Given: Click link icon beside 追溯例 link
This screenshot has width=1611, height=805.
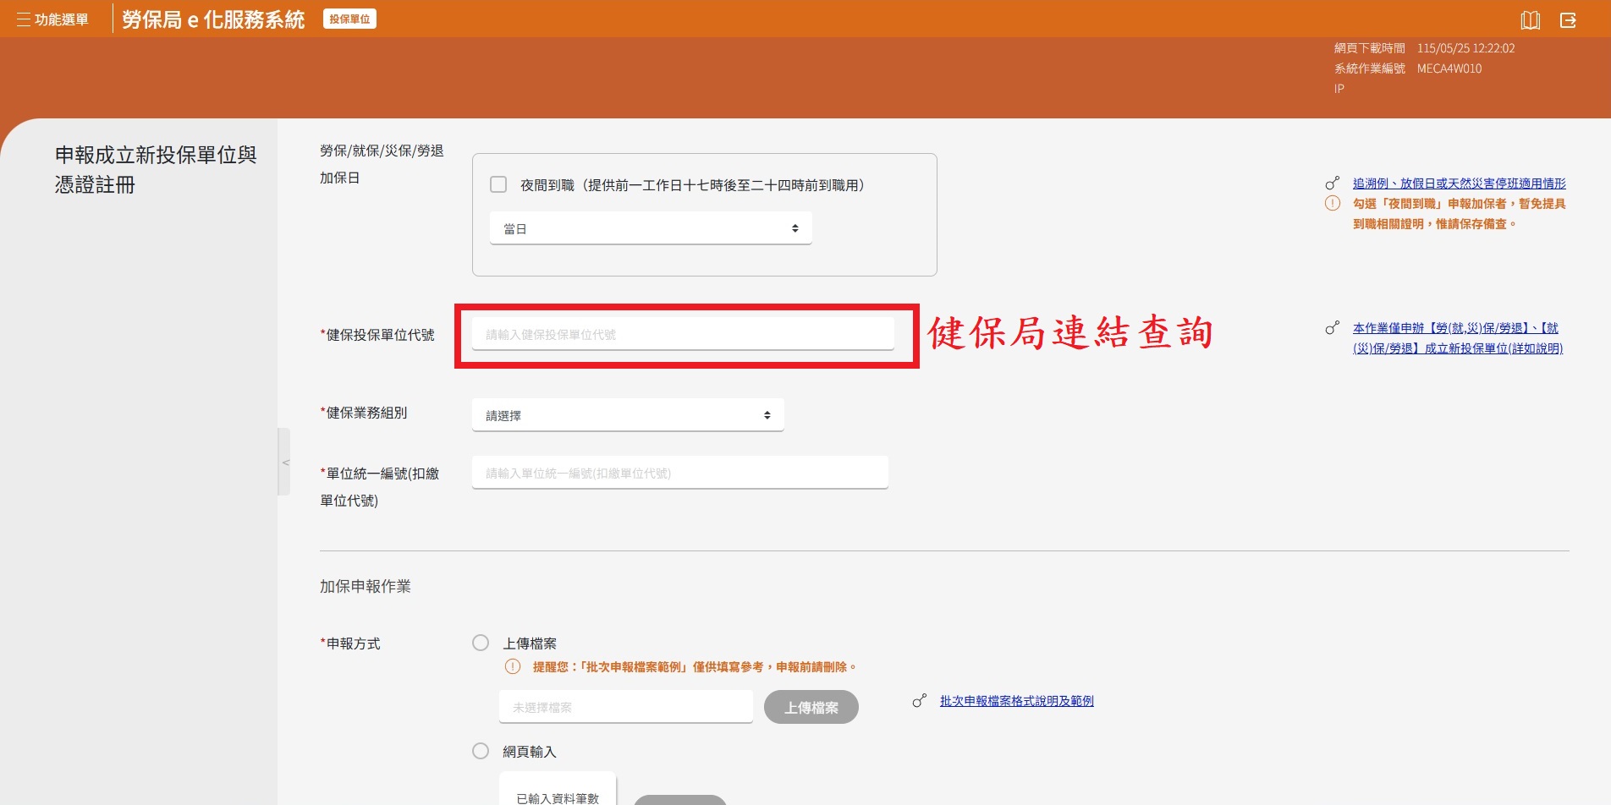Looking at the screenshot, I should pyautogui.click(x=1332, y=183).
